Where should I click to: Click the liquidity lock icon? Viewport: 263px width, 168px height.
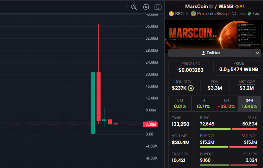click(x=191, y=88)
